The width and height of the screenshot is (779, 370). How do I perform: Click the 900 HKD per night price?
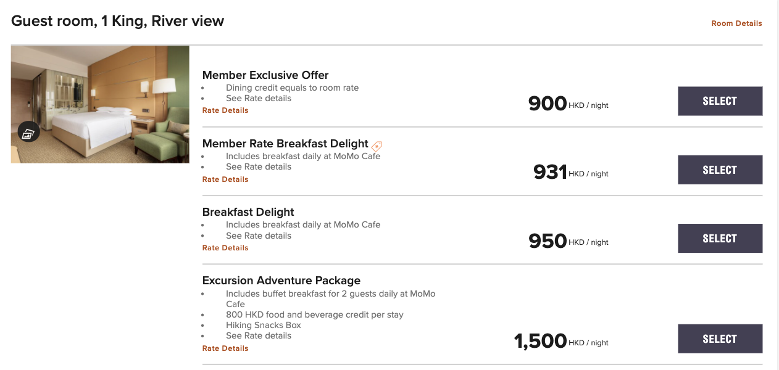(548, 104)
